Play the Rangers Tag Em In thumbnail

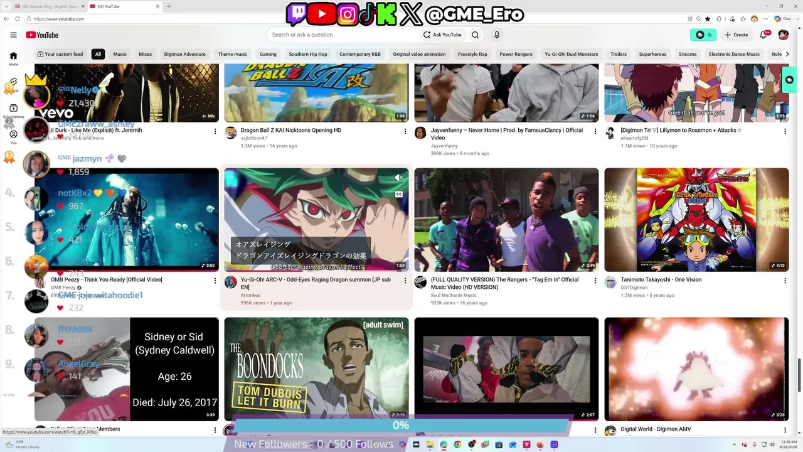point(506,220)
